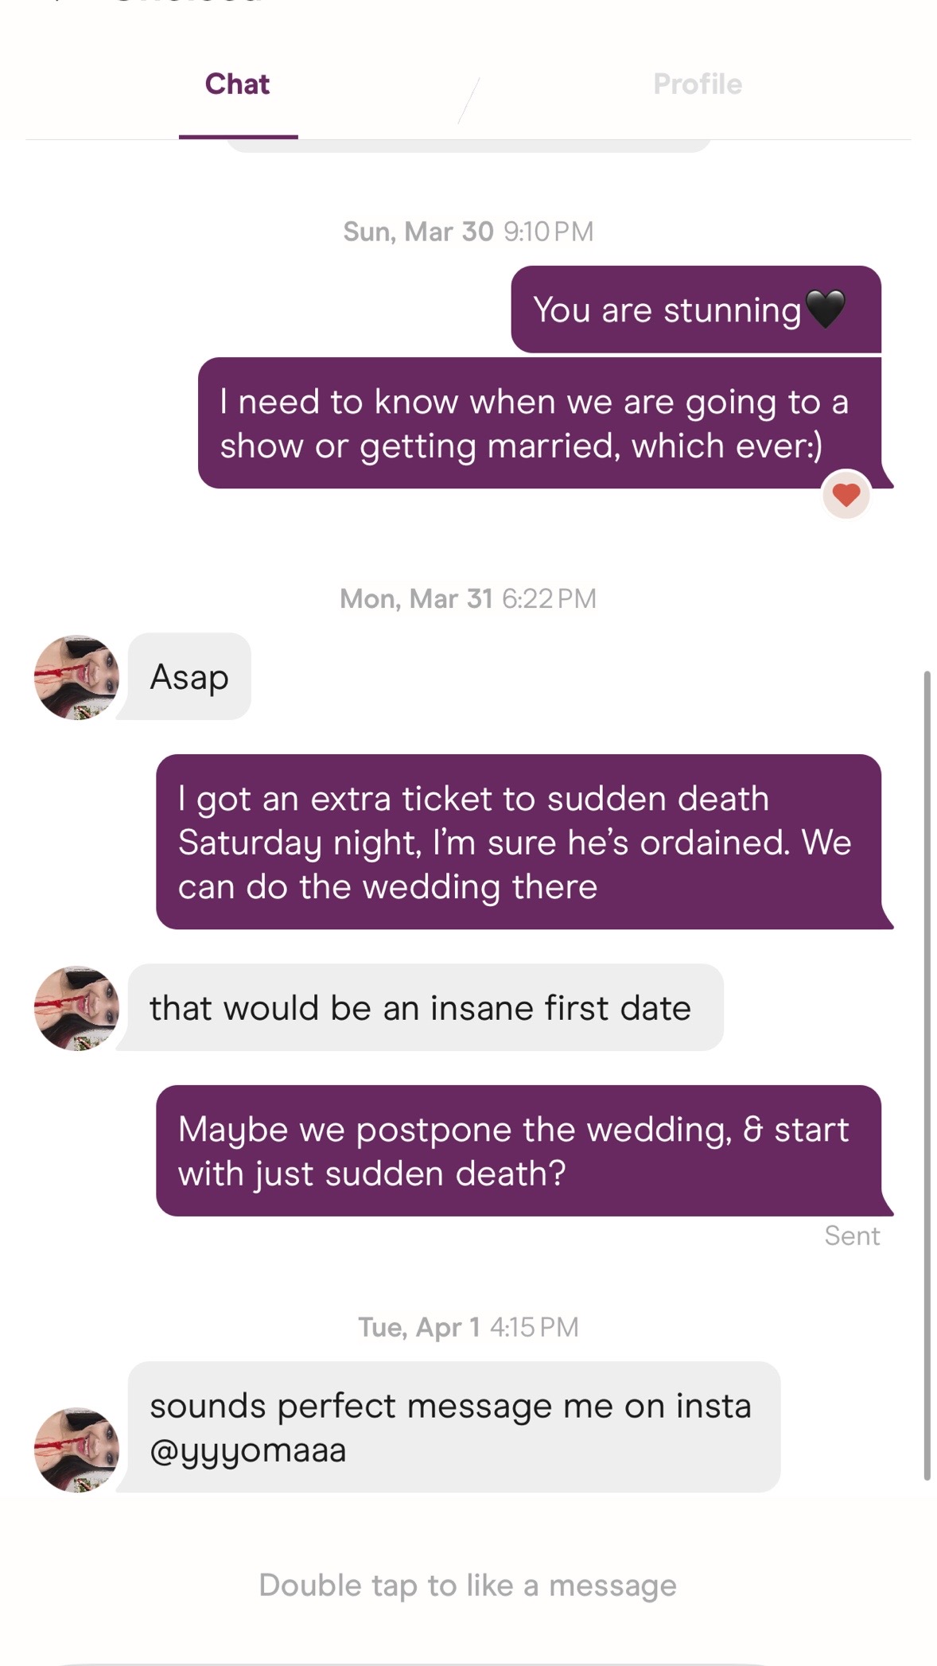Screen dimensions: 937x1666
Task: Select the "Asap" reply bubble
Action: (189, 677)
